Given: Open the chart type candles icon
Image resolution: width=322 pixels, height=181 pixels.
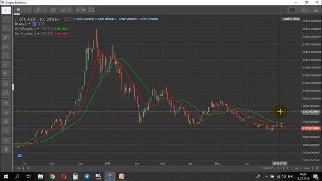Looking at the screenshot, I should pyautogui.click(x=38, y=10).
